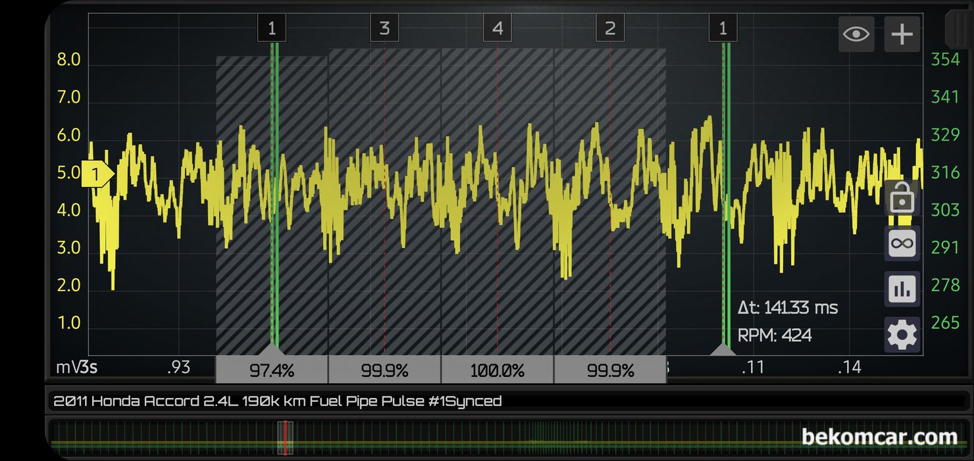Click the Δt 141.33 ms readout
974x461 pixels.
coord(788,308)
